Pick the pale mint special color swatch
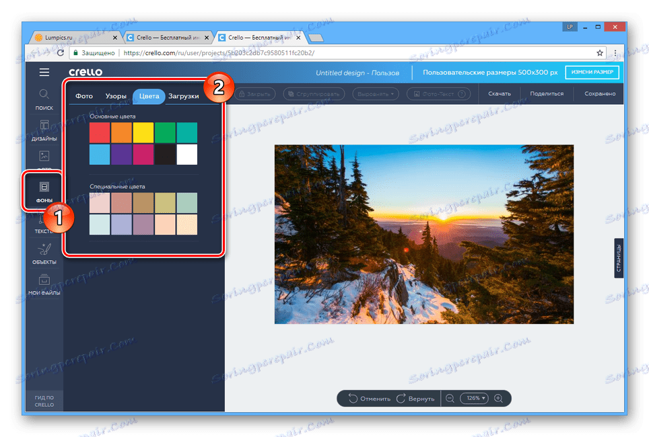This screenshot has width=649, height=437. tap(100, 225)
